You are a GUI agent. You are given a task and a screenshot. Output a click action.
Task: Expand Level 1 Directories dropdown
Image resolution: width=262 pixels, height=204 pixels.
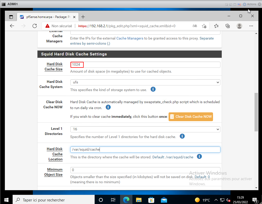(145, 129)
